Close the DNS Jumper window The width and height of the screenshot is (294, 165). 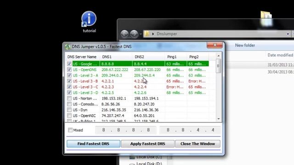click(x=215, y=45)
